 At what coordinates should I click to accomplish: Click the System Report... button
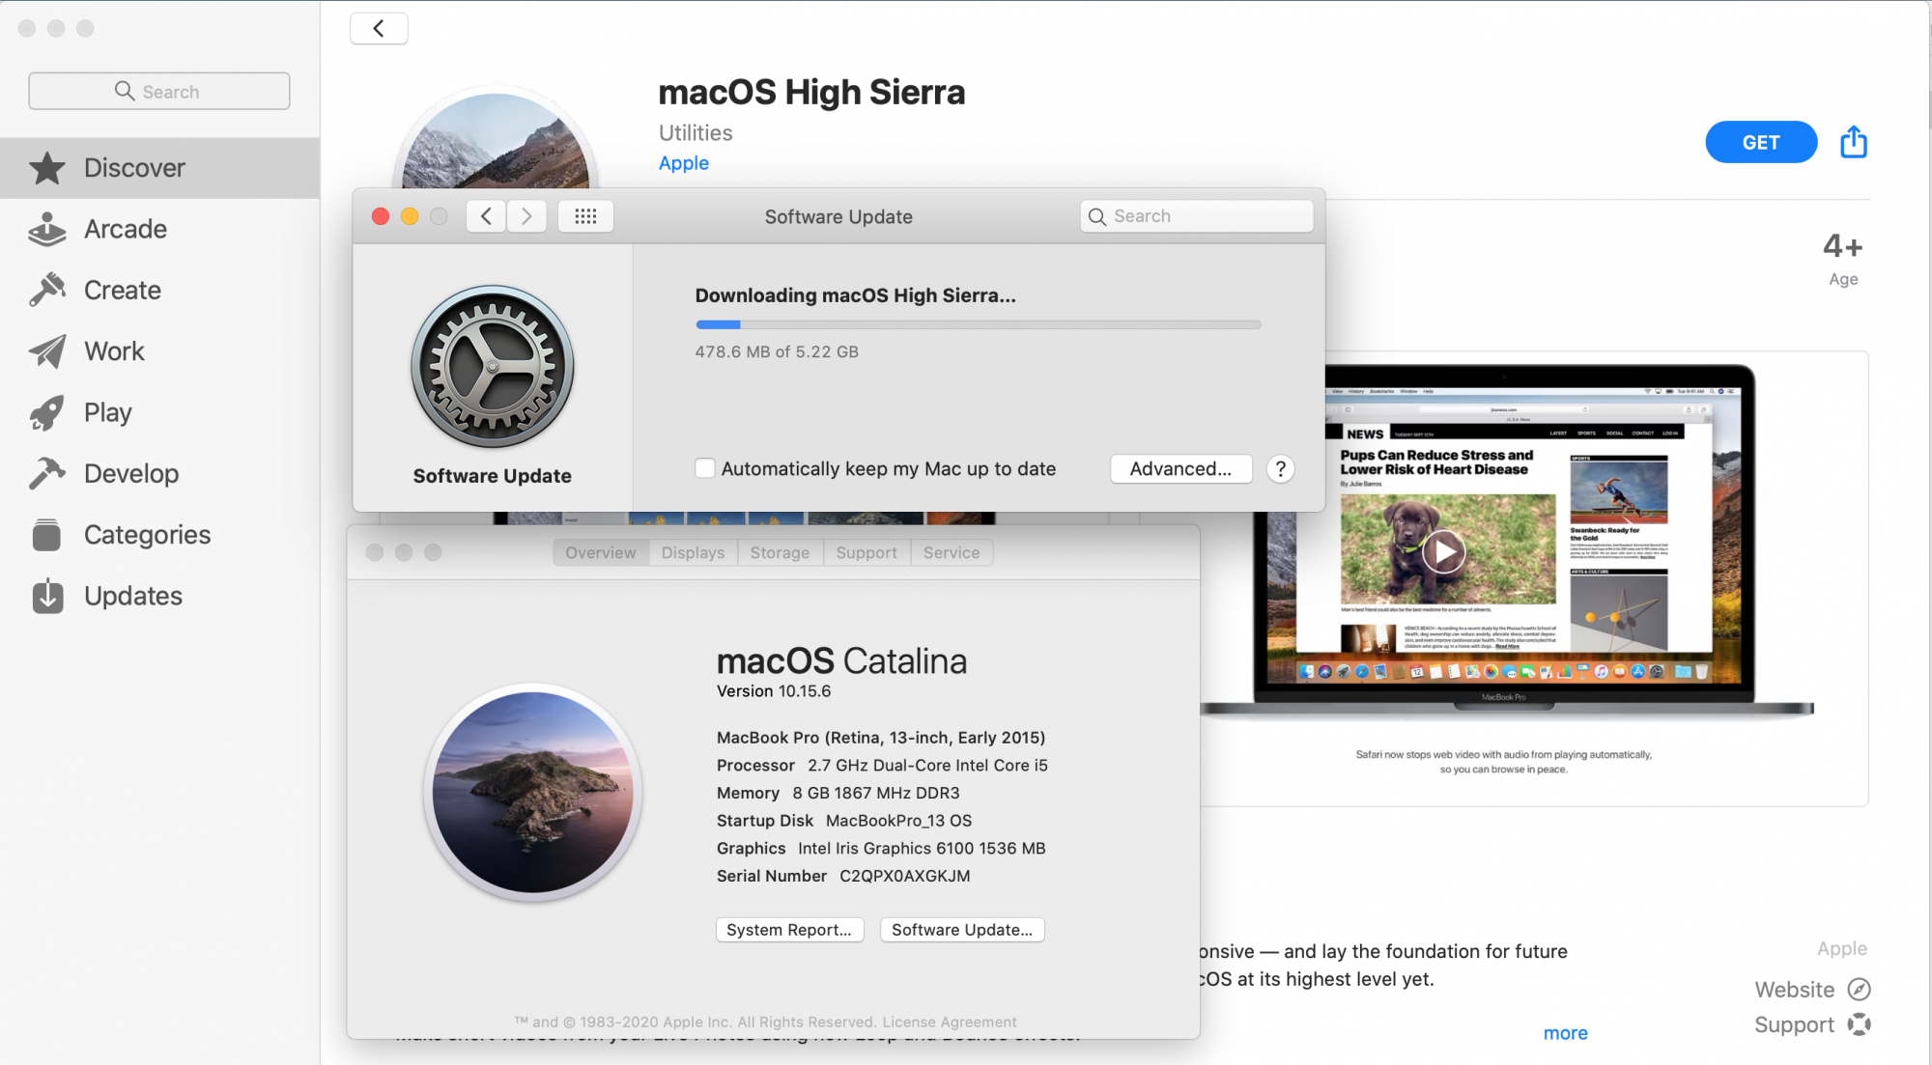click(x=788, y=930)
